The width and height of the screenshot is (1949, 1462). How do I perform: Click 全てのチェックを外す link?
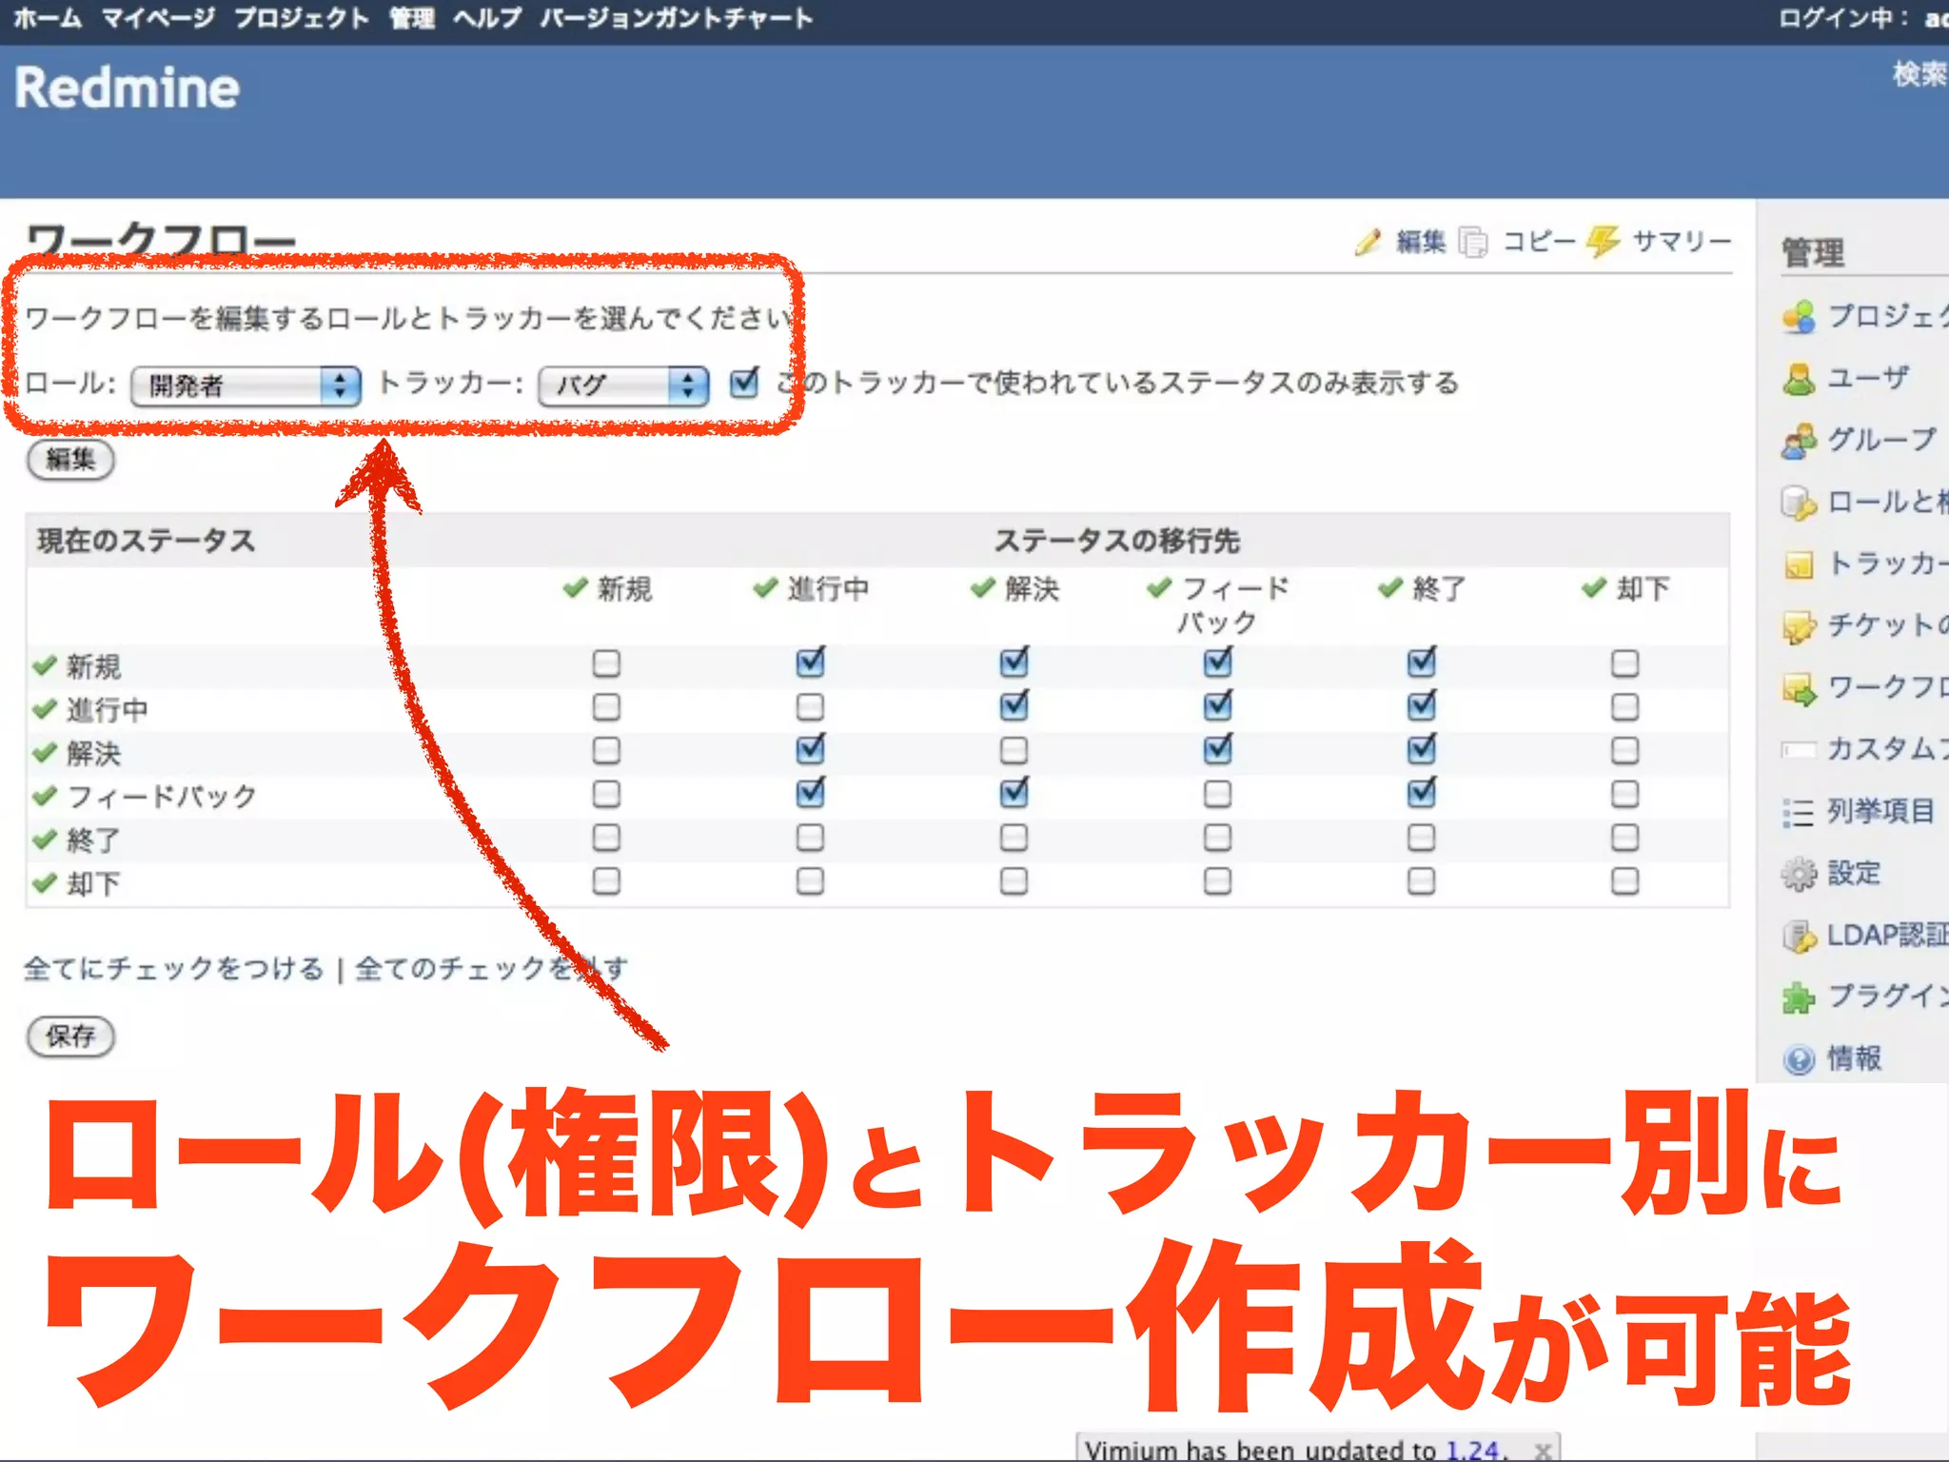tap(492, 969)
